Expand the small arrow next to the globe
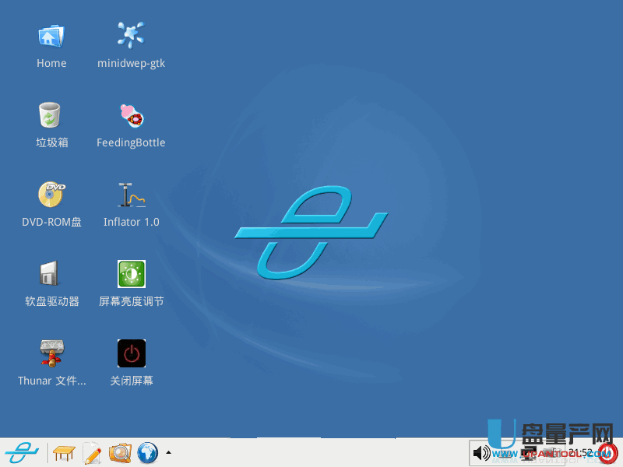The image size is (623, 467). tap(168, 452)
